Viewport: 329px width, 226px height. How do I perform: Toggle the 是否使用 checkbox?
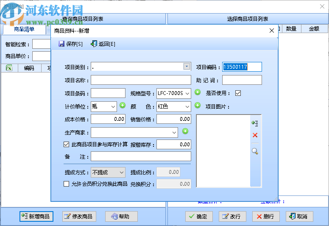[238, 93]
